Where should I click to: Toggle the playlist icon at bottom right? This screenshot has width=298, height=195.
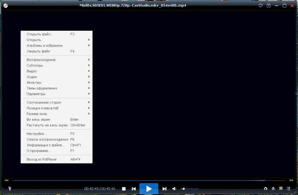click(289, 189)
